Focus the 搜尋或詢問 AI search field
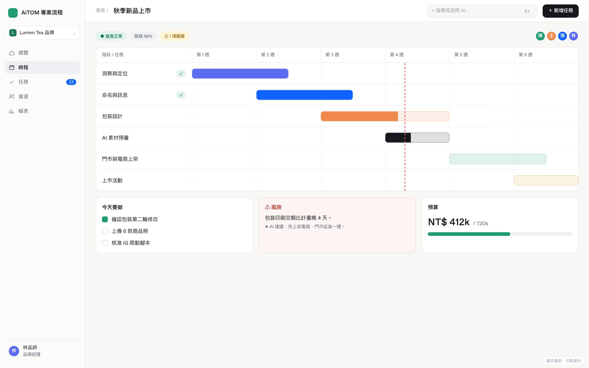This screenshot has height=368, width=589. click(482, 11)
